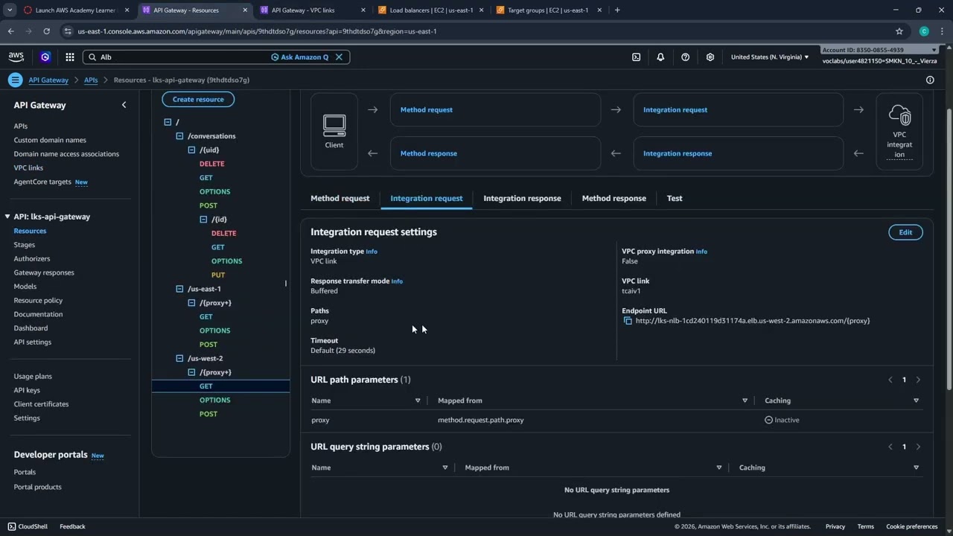Click the APIs breadcrumb link
Image resolution: width=953 pixels, height=536 pixels.
point(91,80)
